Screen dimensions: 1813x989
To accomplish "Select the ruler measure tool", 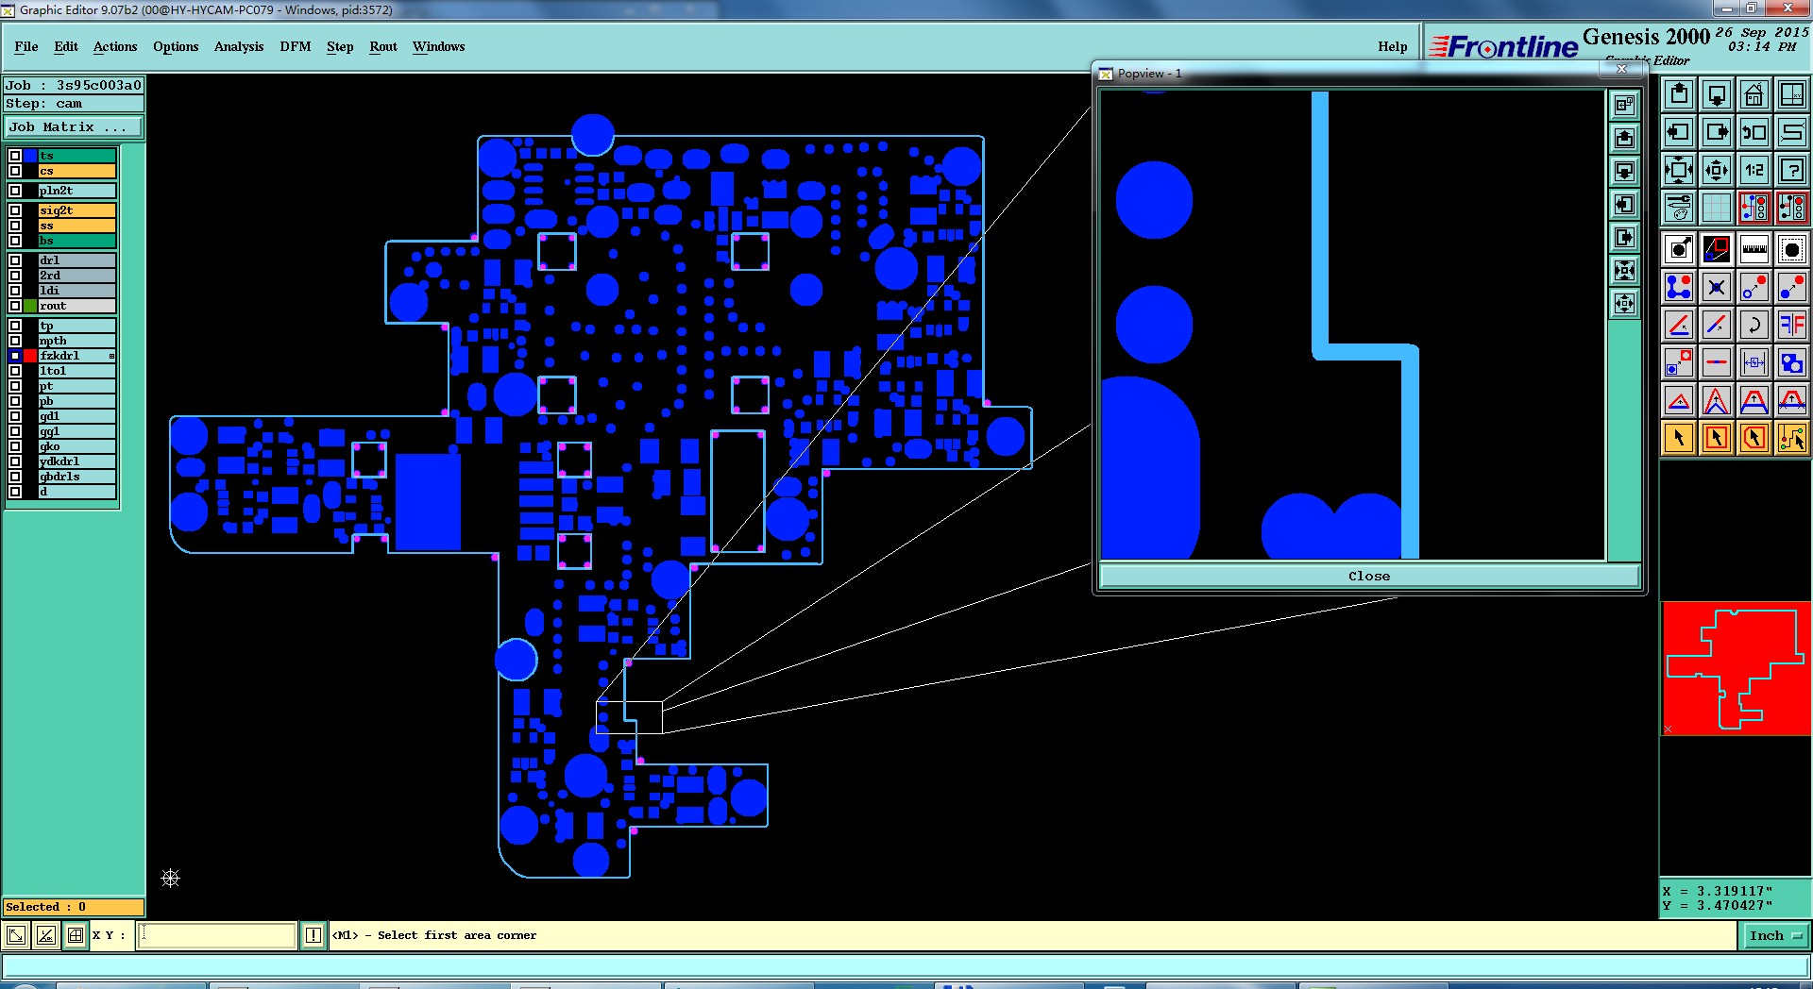I will [1754, 249].
